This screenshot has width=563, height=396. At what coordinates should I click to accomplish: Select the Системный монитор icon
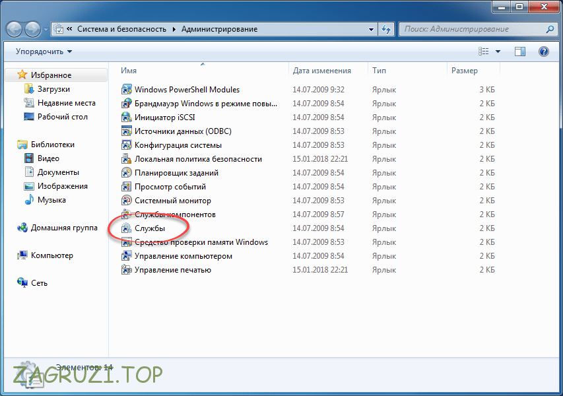[126, 201]
